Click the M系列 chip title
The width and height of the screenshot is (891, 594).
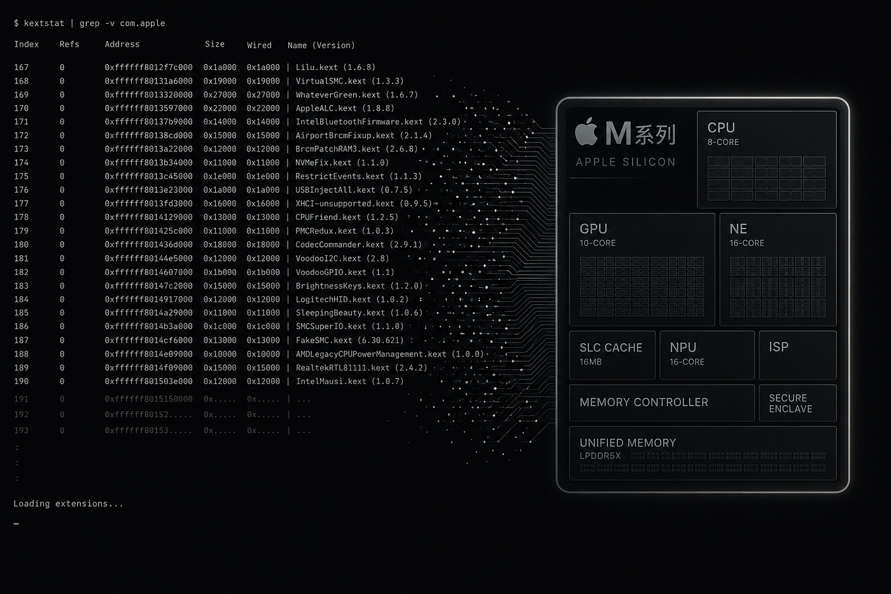point(640,133)
